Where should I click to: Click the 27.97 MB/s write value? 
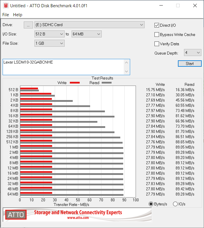156,111
